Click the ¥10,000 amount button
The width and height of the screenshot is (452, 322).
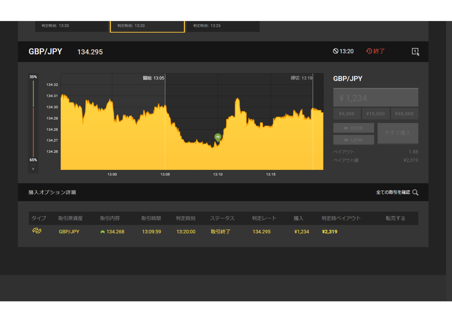click(376, 114)
